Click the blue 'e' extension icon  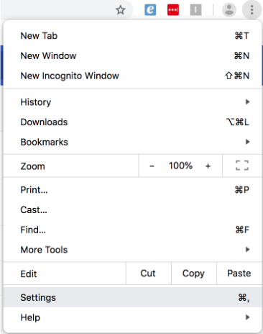150,10
